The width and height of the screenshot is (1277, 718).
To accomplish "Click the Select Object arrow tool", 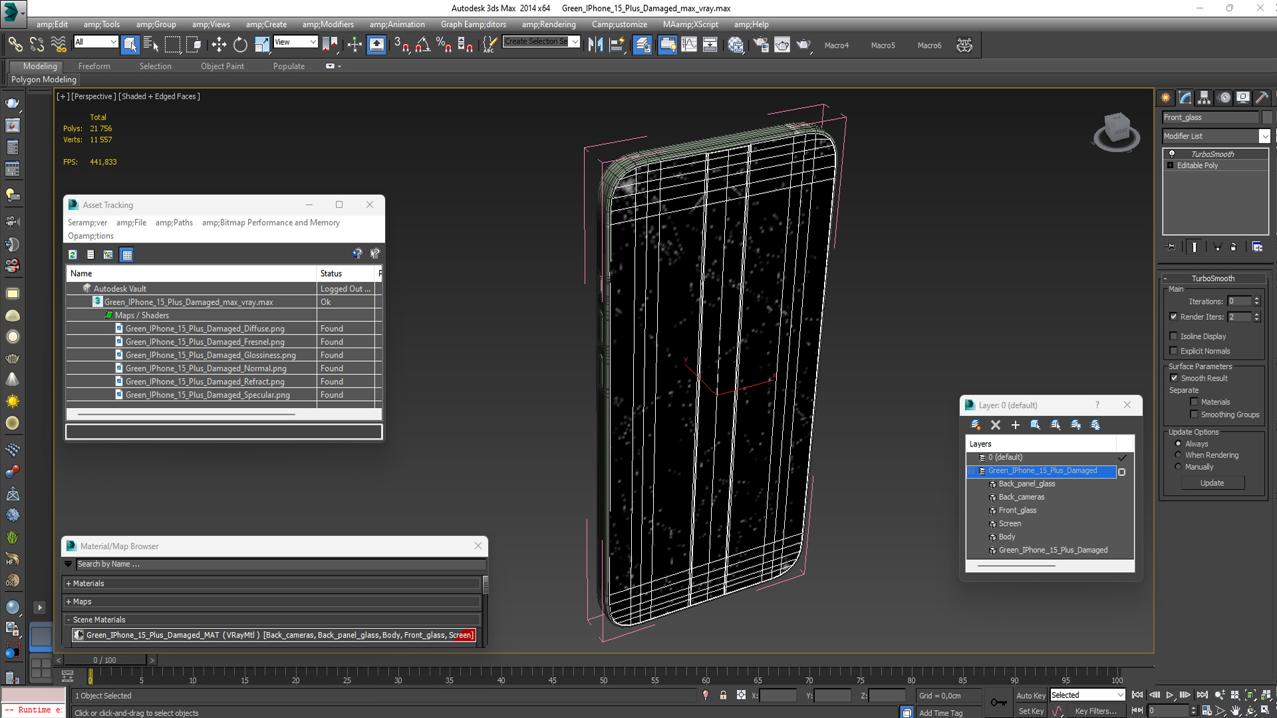I will (130, 45).
